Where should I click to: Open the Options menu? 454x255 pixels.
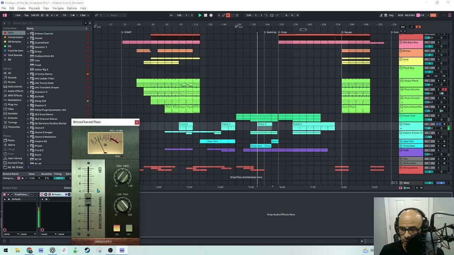coord(72,8)
